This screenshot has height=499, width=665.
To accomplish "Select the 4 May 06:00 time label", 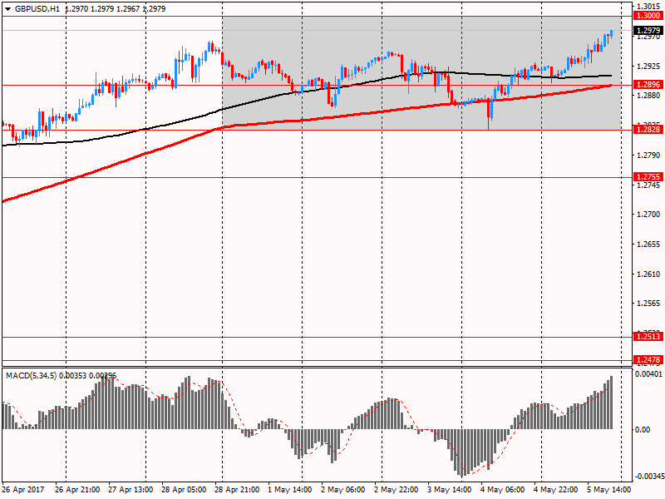I will coord(503,490).
